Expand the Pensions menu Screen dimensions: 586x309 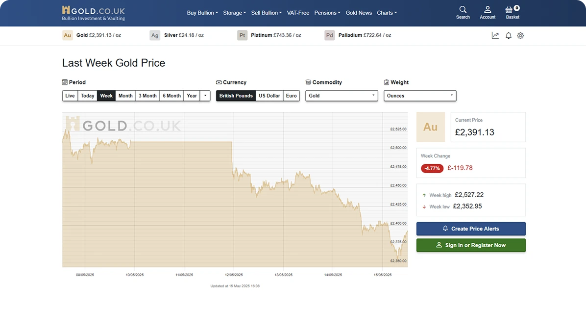coord(327,13)
